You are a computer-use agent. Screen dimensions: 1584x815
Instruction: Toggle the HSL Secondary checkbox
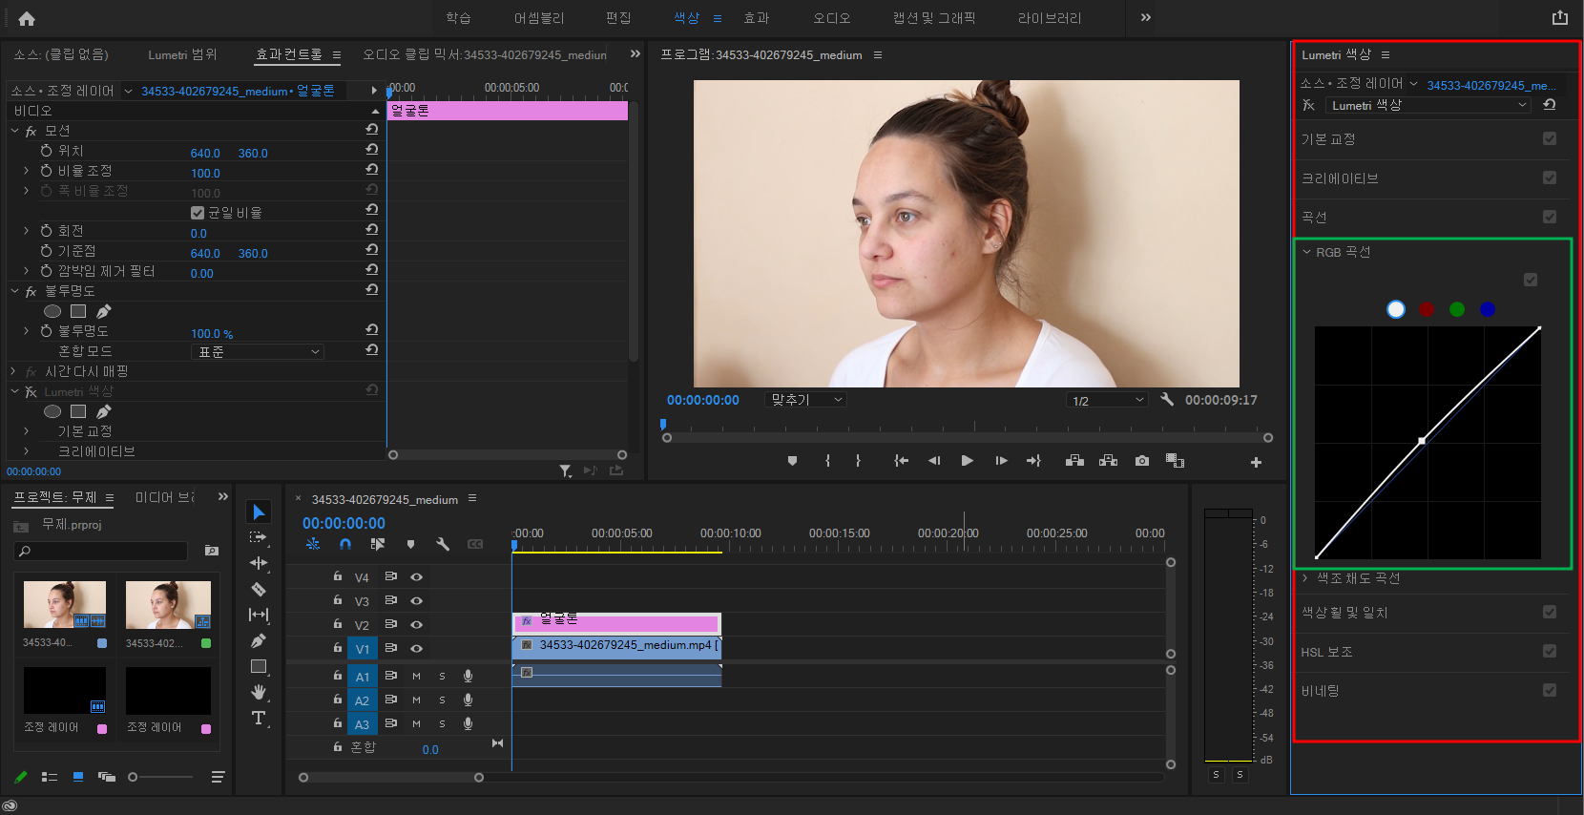coord(1550,651)
